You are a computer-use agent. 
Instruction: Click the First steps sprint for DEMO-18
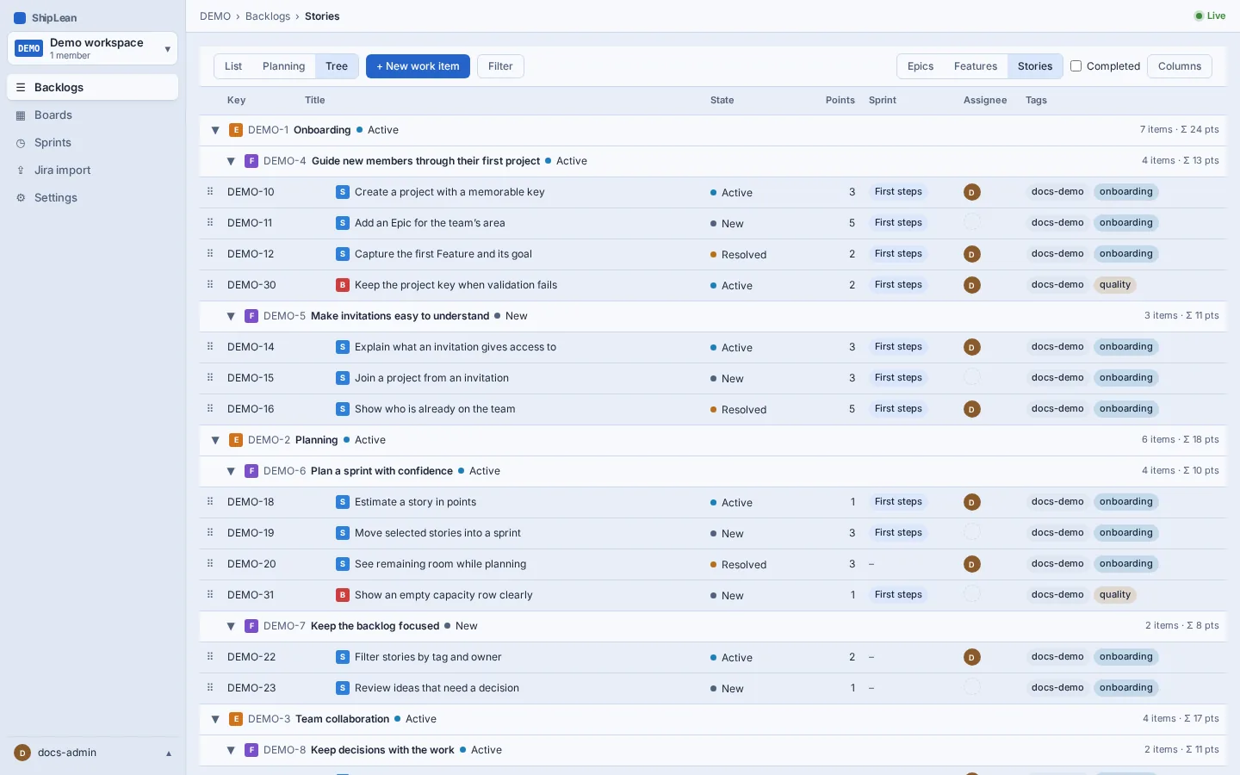tap(898, 502)
